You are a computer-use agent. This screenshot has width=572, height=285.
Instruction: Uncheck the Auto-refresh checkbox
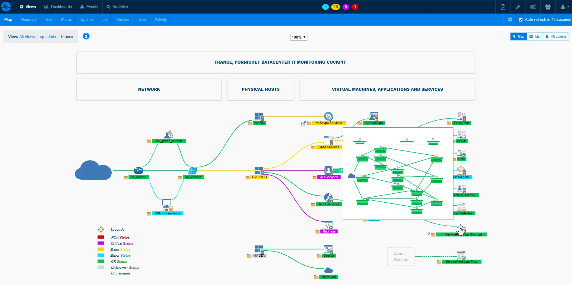[x=521, y=20]
